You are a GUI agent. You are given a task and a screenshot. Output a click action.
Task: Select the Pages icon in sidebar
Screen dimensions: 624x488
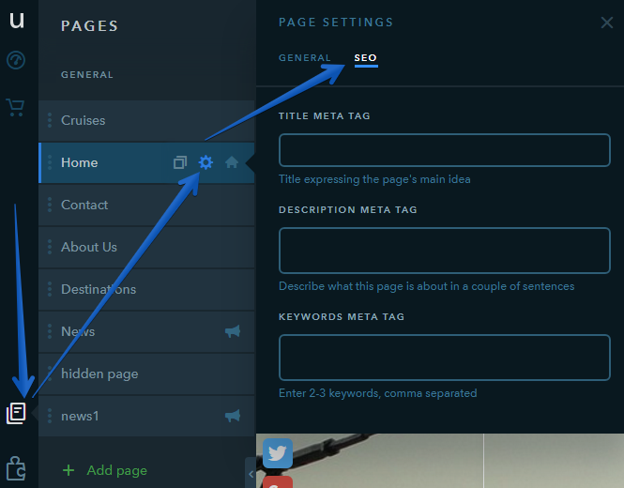(16, 413)
